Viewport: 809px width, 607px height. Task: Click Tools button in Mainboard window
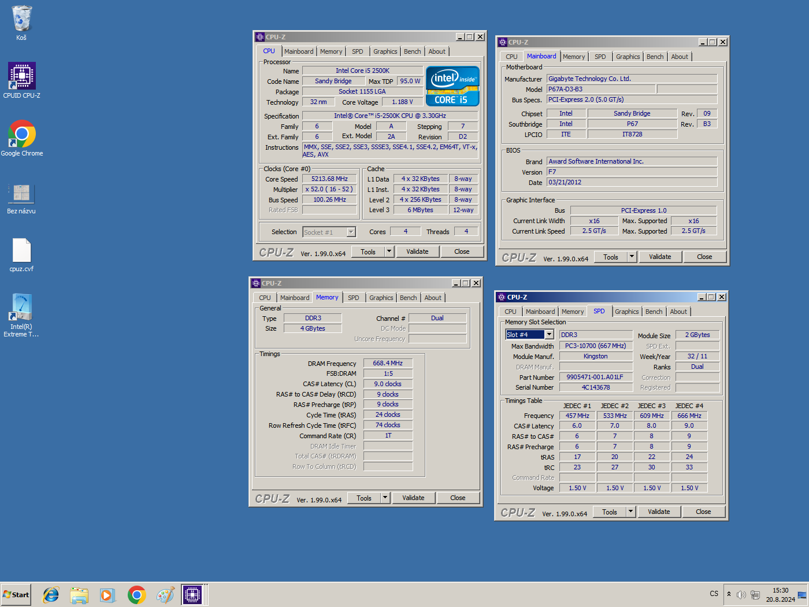(x=611, y=257)
